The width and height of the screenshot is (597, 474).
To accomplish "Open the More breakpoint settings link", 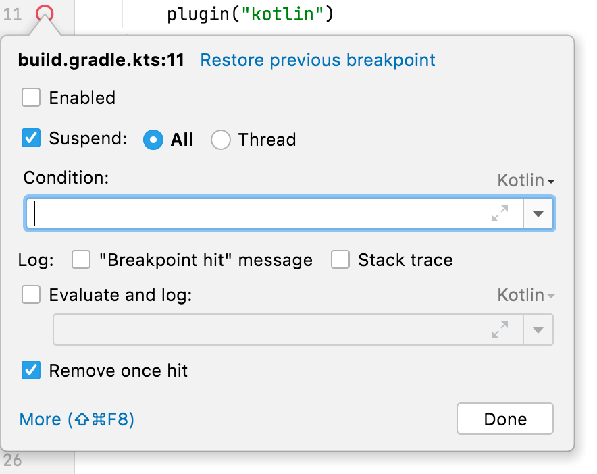I will (77, 419).
